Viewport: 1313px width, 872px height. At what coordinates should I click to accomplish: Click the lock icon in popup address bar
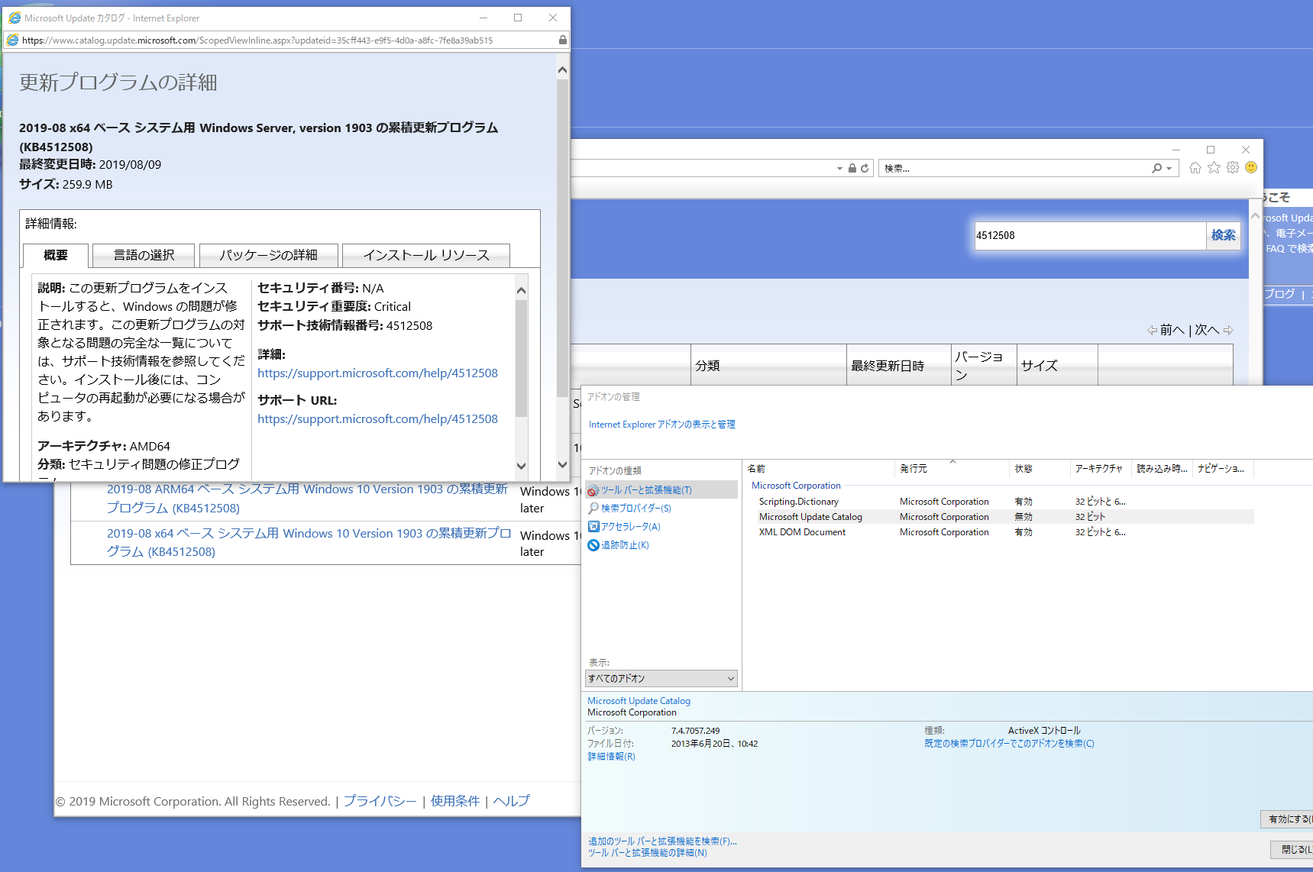pos(563,40)
